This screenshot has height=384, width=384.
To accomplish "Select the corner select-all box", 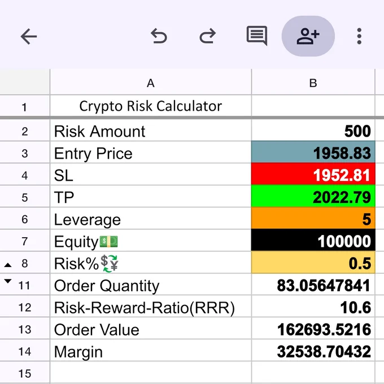I will (x=25, y=82).
